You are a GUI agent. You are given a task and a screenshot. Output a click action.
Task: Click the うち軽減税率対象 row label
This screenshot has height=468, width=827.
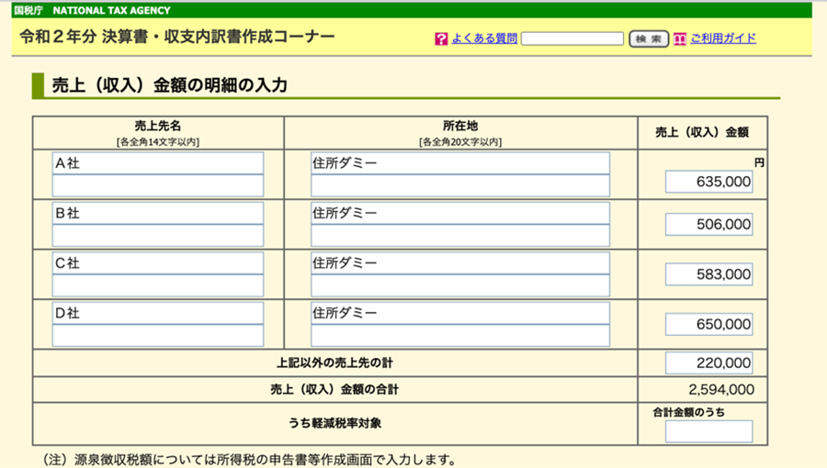334,423
